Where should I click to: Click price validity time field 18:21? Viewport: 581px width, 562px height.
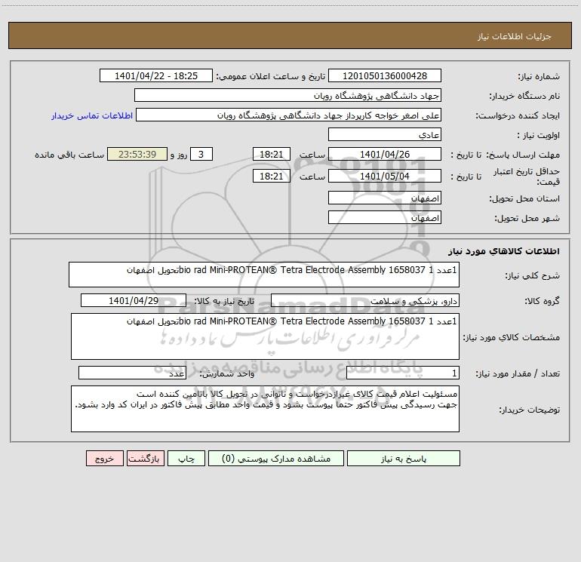click(x=271, y=176)
